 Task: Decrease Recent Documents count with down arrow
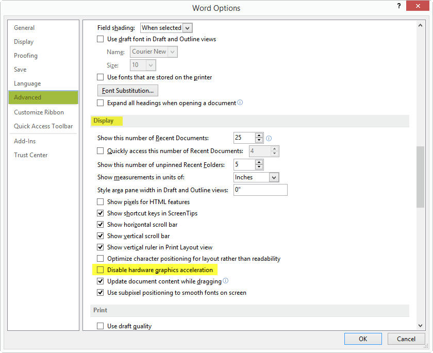point(259,140)
